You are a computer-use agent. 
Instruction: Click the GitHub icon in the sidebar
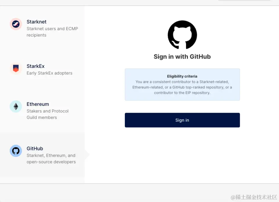pyautogui.click(x=16, y=151)
